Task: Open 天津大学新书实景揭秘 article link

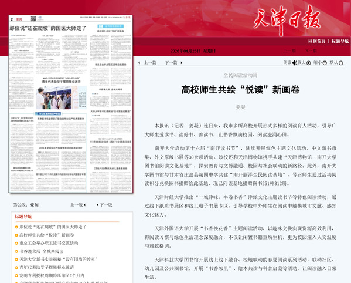Action: click(59, 260)
